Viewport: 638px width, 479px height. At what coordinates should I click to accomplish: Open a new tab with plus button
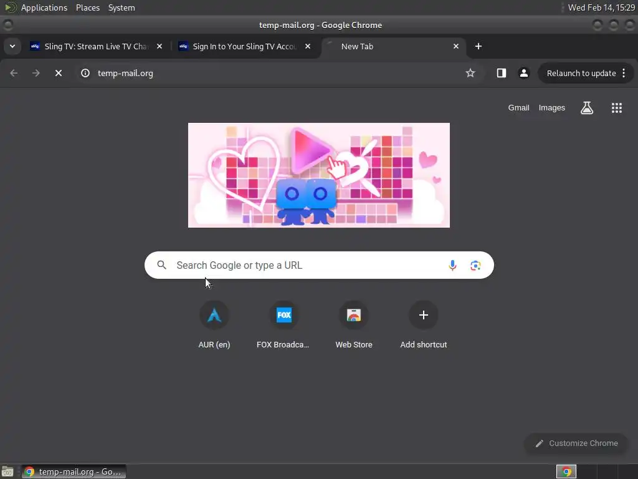478,46
